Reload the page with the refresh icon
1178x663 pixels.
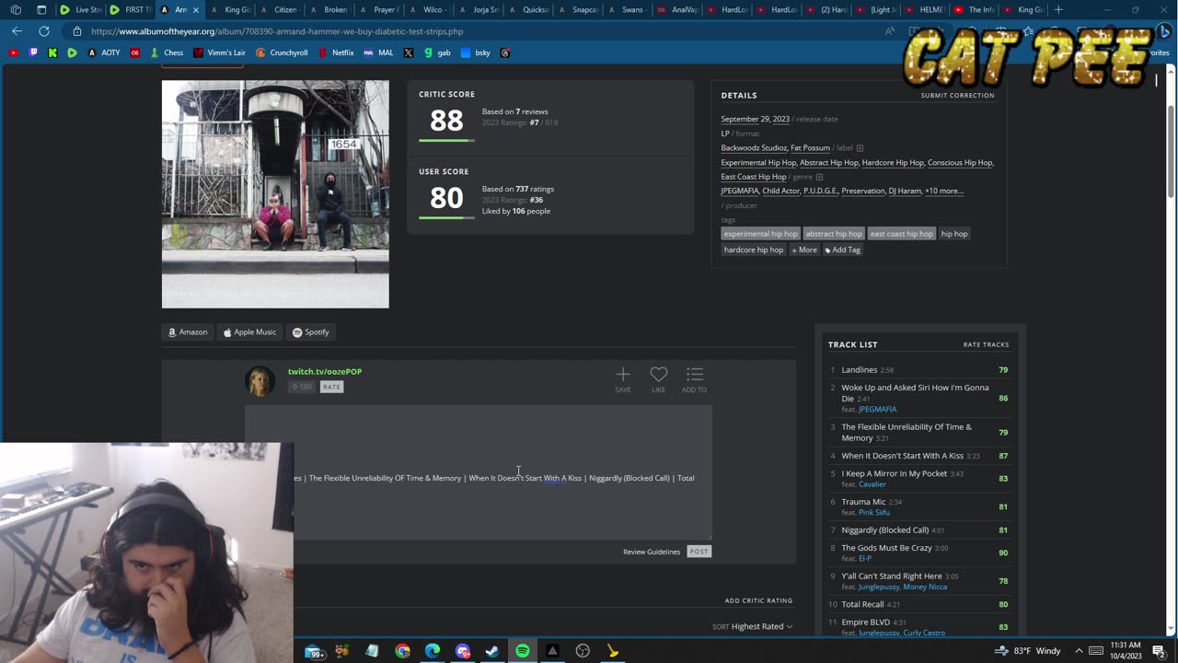pyautogui.click(x=43, y=31)
